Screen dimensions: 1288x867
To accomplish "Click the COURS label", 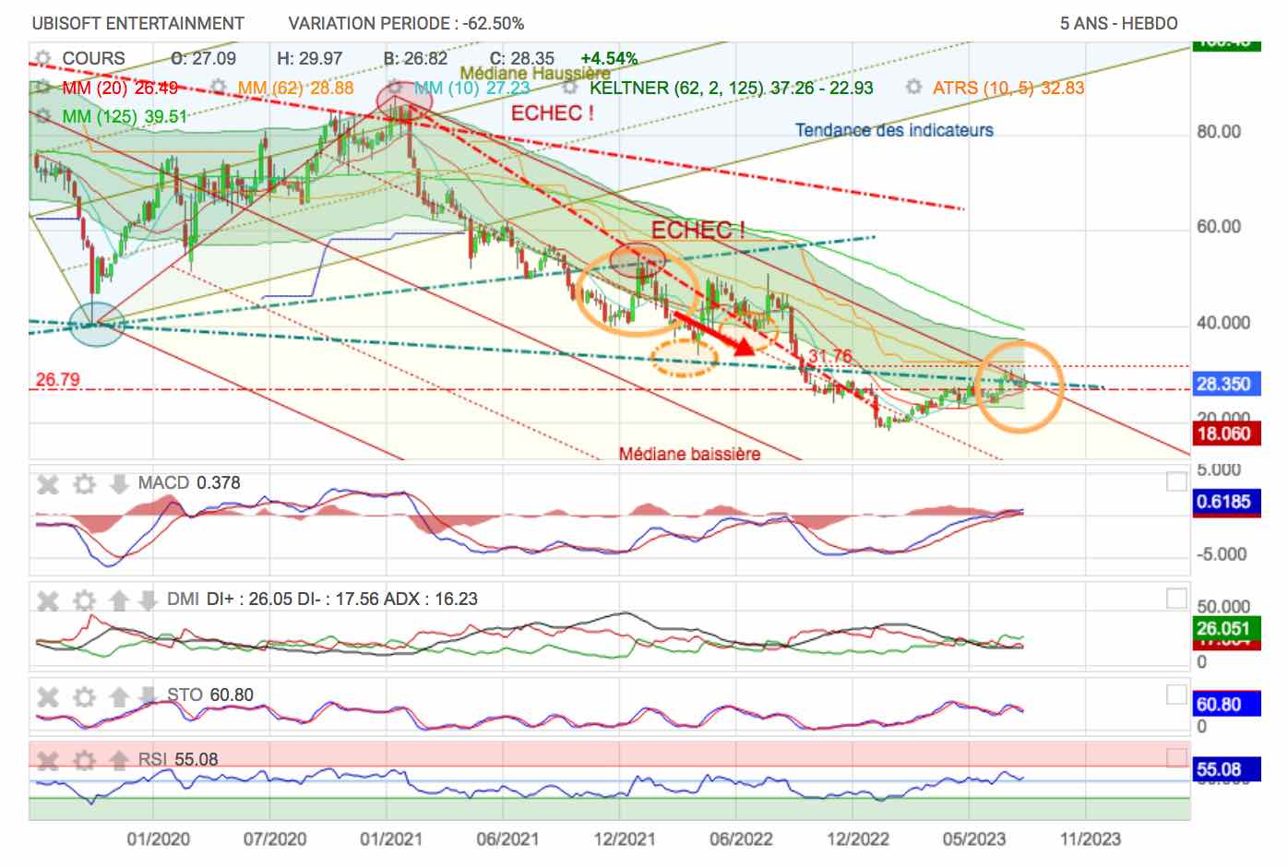I will coord(93,58).
